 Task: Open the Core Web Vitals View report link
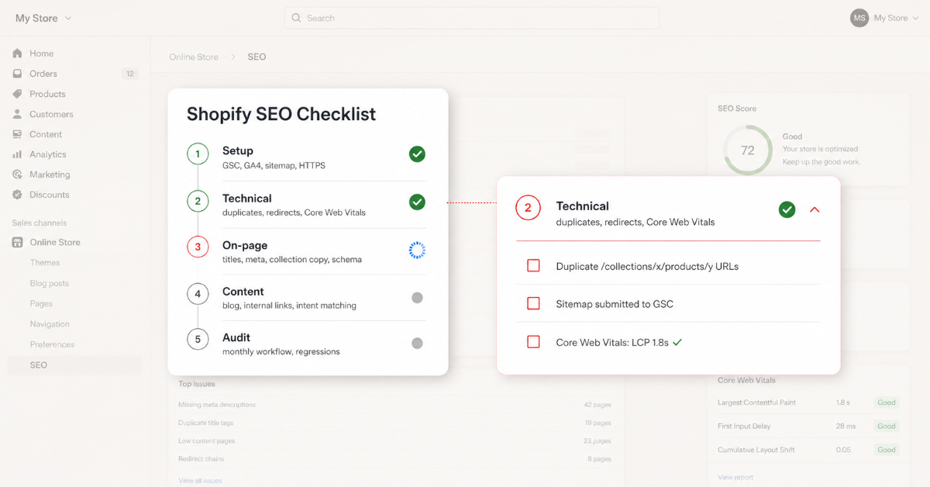coord(735,477)
